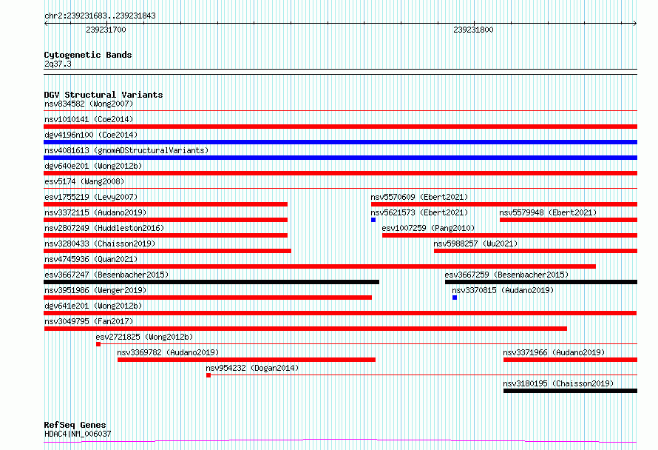Image resolution: width=658 pixels, height=450 pixels.
Task: Click nsv2807249 (Huddleston2016) label
Action: click(x=104, y=228)
